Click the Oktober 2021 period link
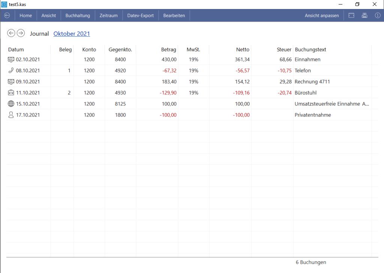This screenshot has height=273, width=384. pyautogui.click(x=72, y=34)
